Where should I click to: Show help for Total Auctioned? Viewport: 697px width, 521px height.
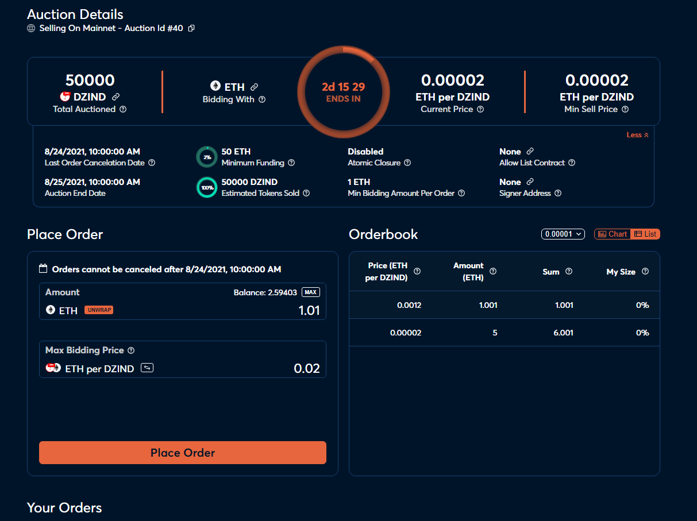[123, 109]
